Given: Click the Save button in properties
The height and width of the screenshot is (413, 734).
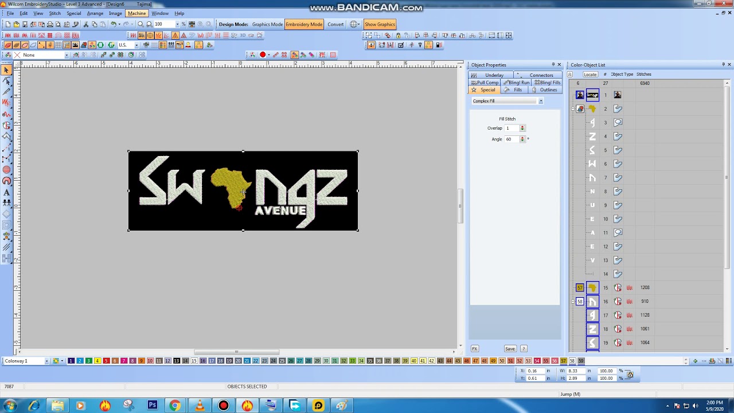Looking at the screenshot, I should (510, 349).
